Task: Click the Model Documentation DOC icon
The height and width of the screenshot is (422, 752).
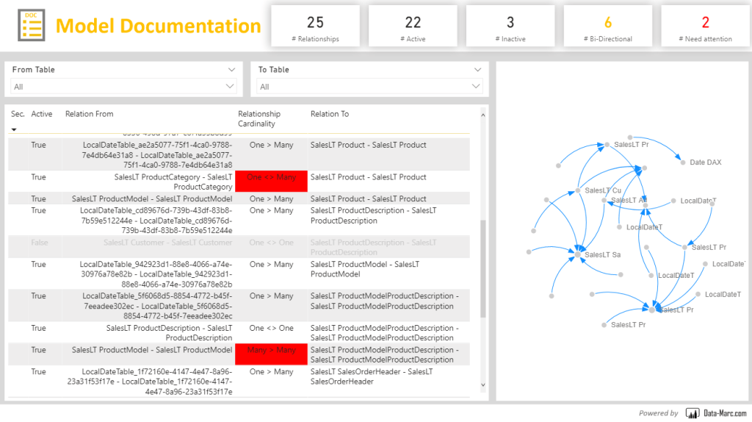Action: point(31,25)
